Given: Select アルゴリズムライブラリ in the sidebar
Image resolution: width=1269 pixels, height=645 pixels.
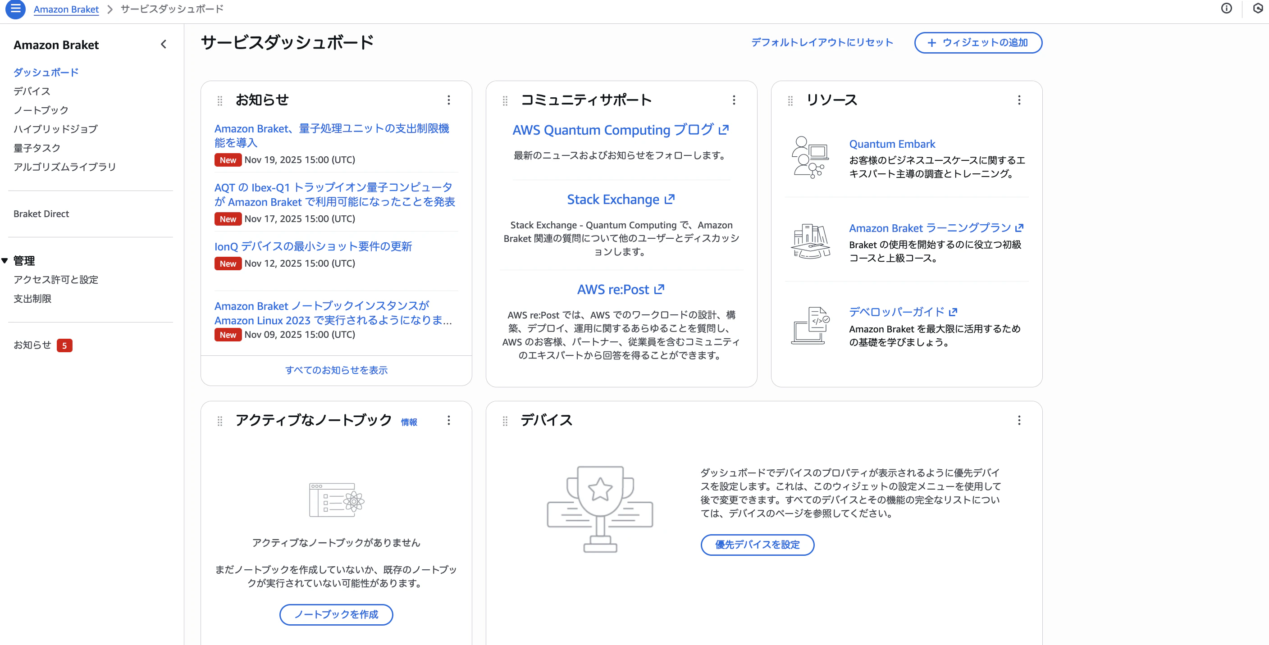Looking at the screenshot, I should (x=64, y=167).
